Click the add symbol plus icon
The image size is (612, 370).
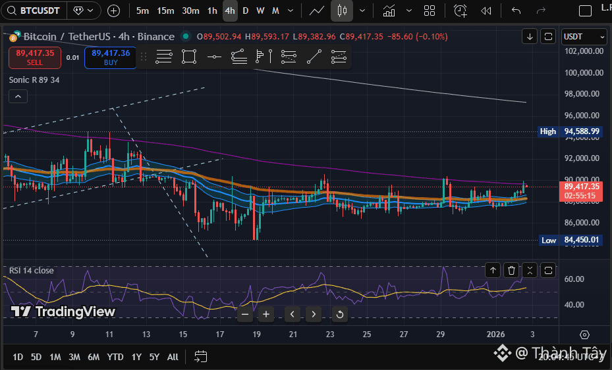click(x=114, y=11)
